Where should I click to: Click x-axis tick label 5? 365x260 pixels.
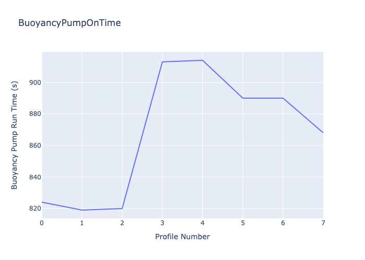(x=242, y=223)
